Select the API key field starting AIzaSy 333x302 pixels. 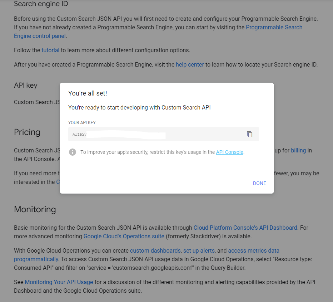coord(164,134)
